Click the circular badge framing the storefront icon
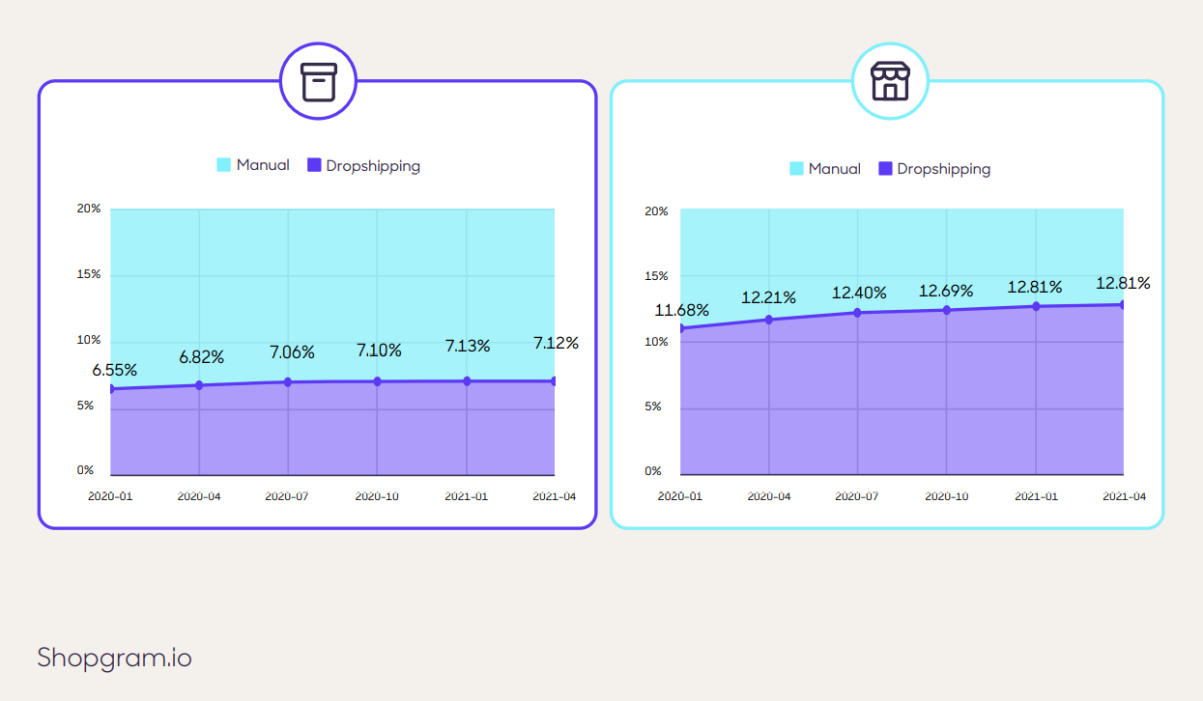The image size is (1203, 701). coord(890,82)
